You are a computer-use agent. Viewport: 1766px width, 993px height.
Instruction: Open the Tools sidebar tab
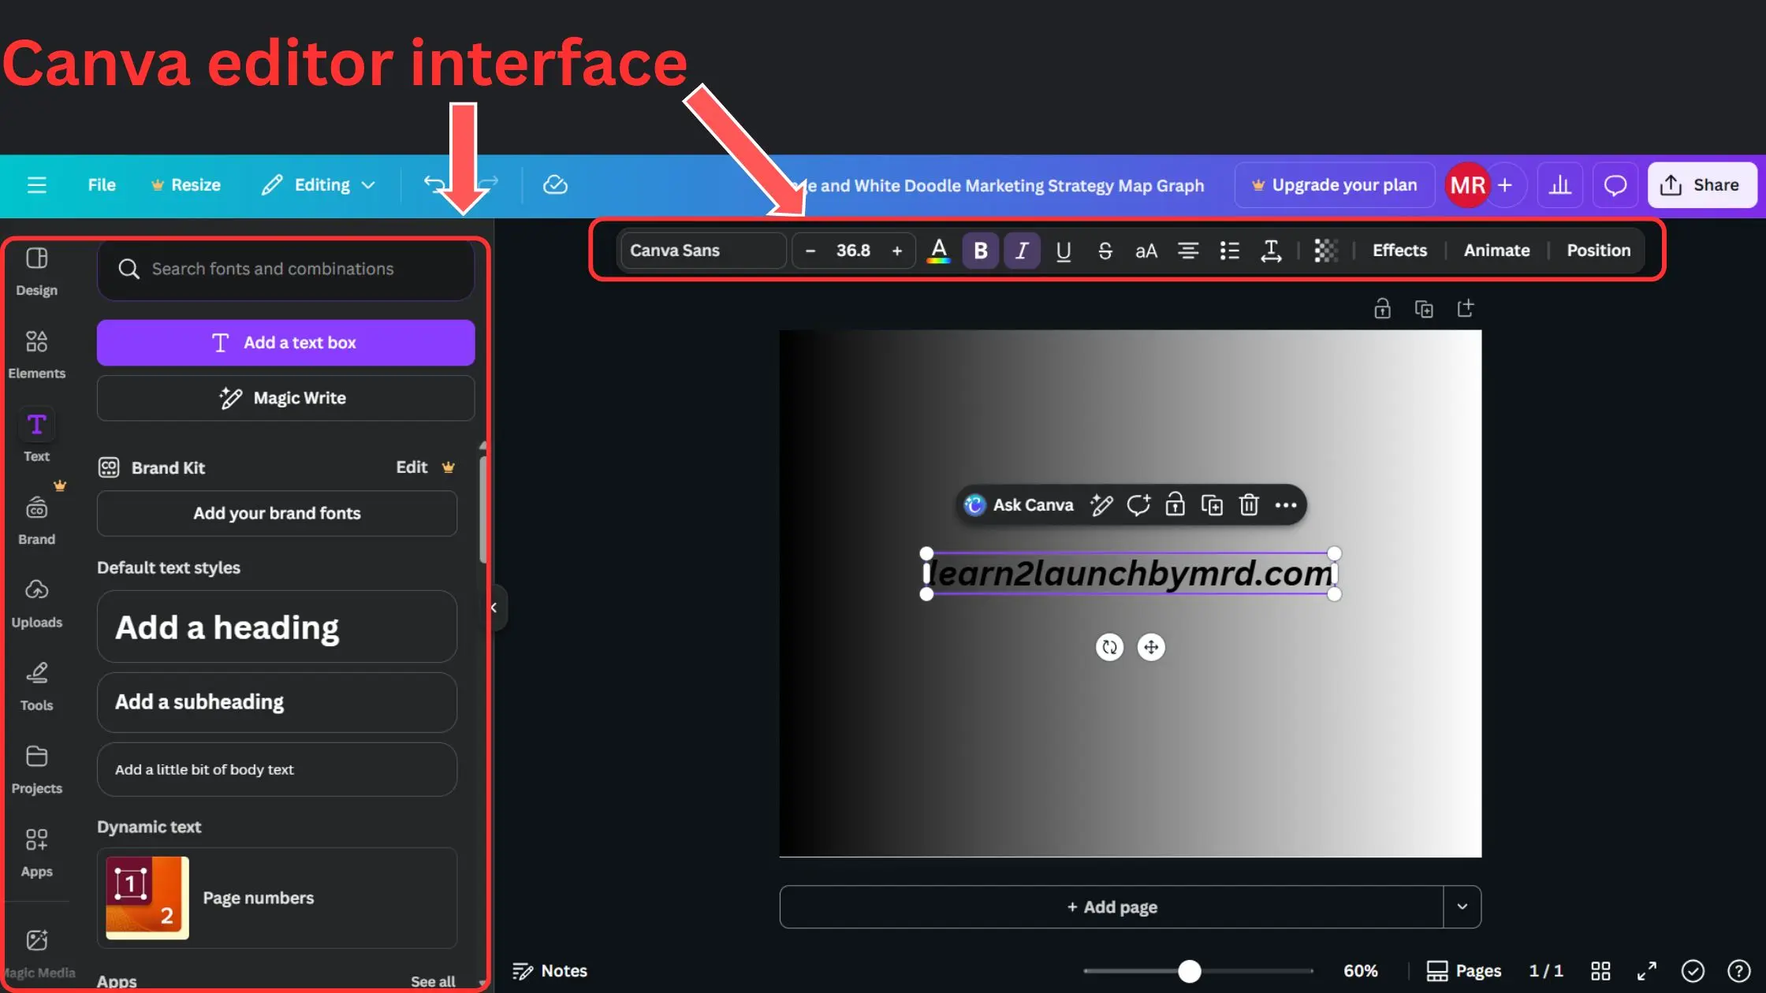pos(36,686)
